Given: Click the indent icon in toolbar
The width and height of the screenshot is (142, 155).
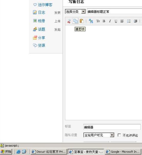Looking at the screenshot, I should 135,21.
